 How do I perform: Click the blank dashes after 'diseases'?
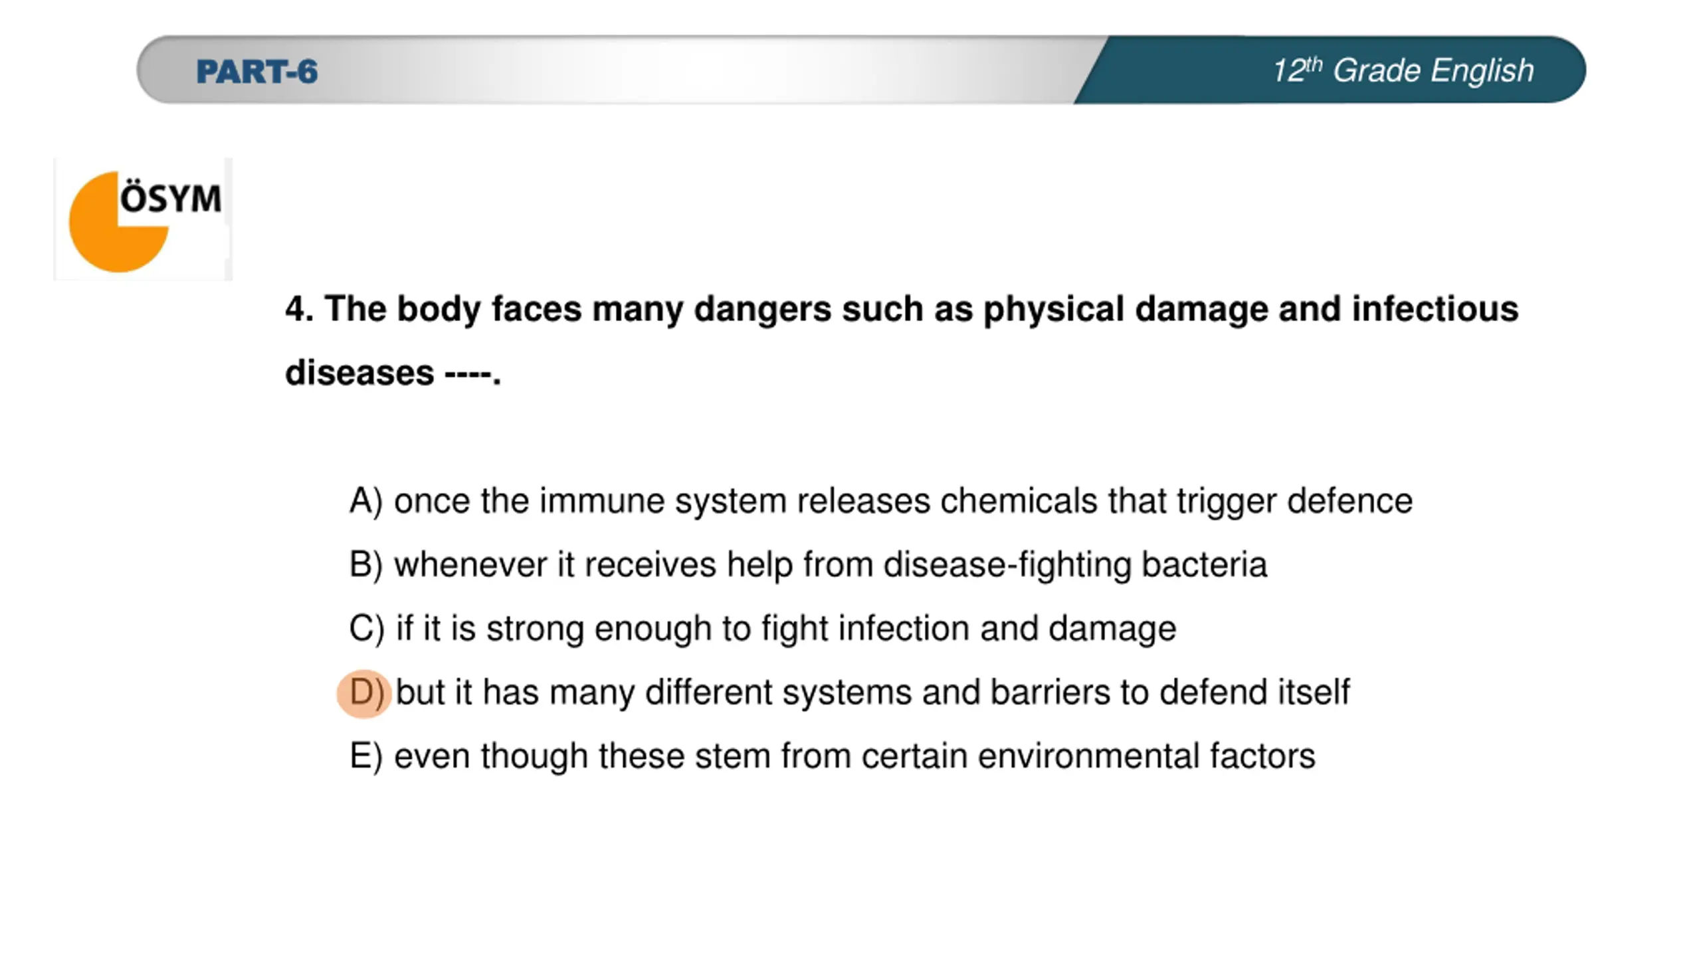coord(469,375)
